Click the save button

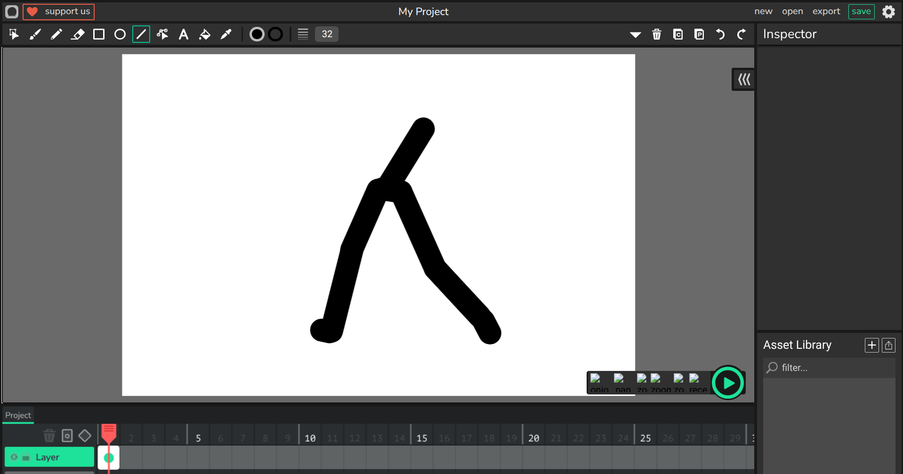point(861,11)
